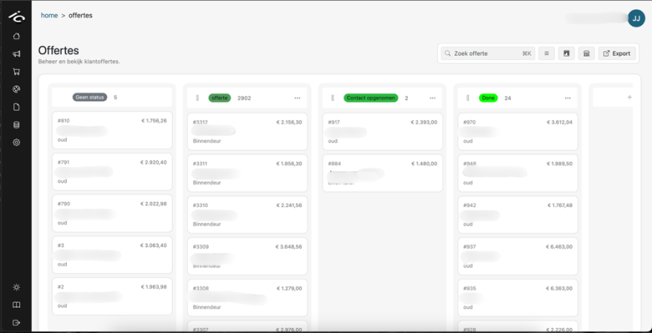Open offer card #970
The image size is (652, 333).
click(518, 131)
